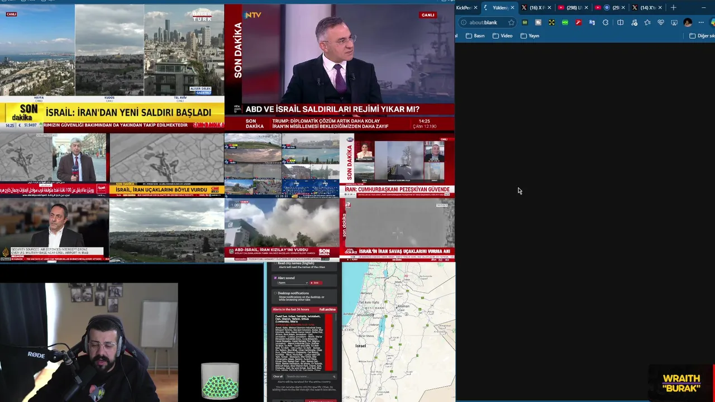Toggle split screen view icon
This screenshot has height=402, width=715.
(x=620, y=22)
